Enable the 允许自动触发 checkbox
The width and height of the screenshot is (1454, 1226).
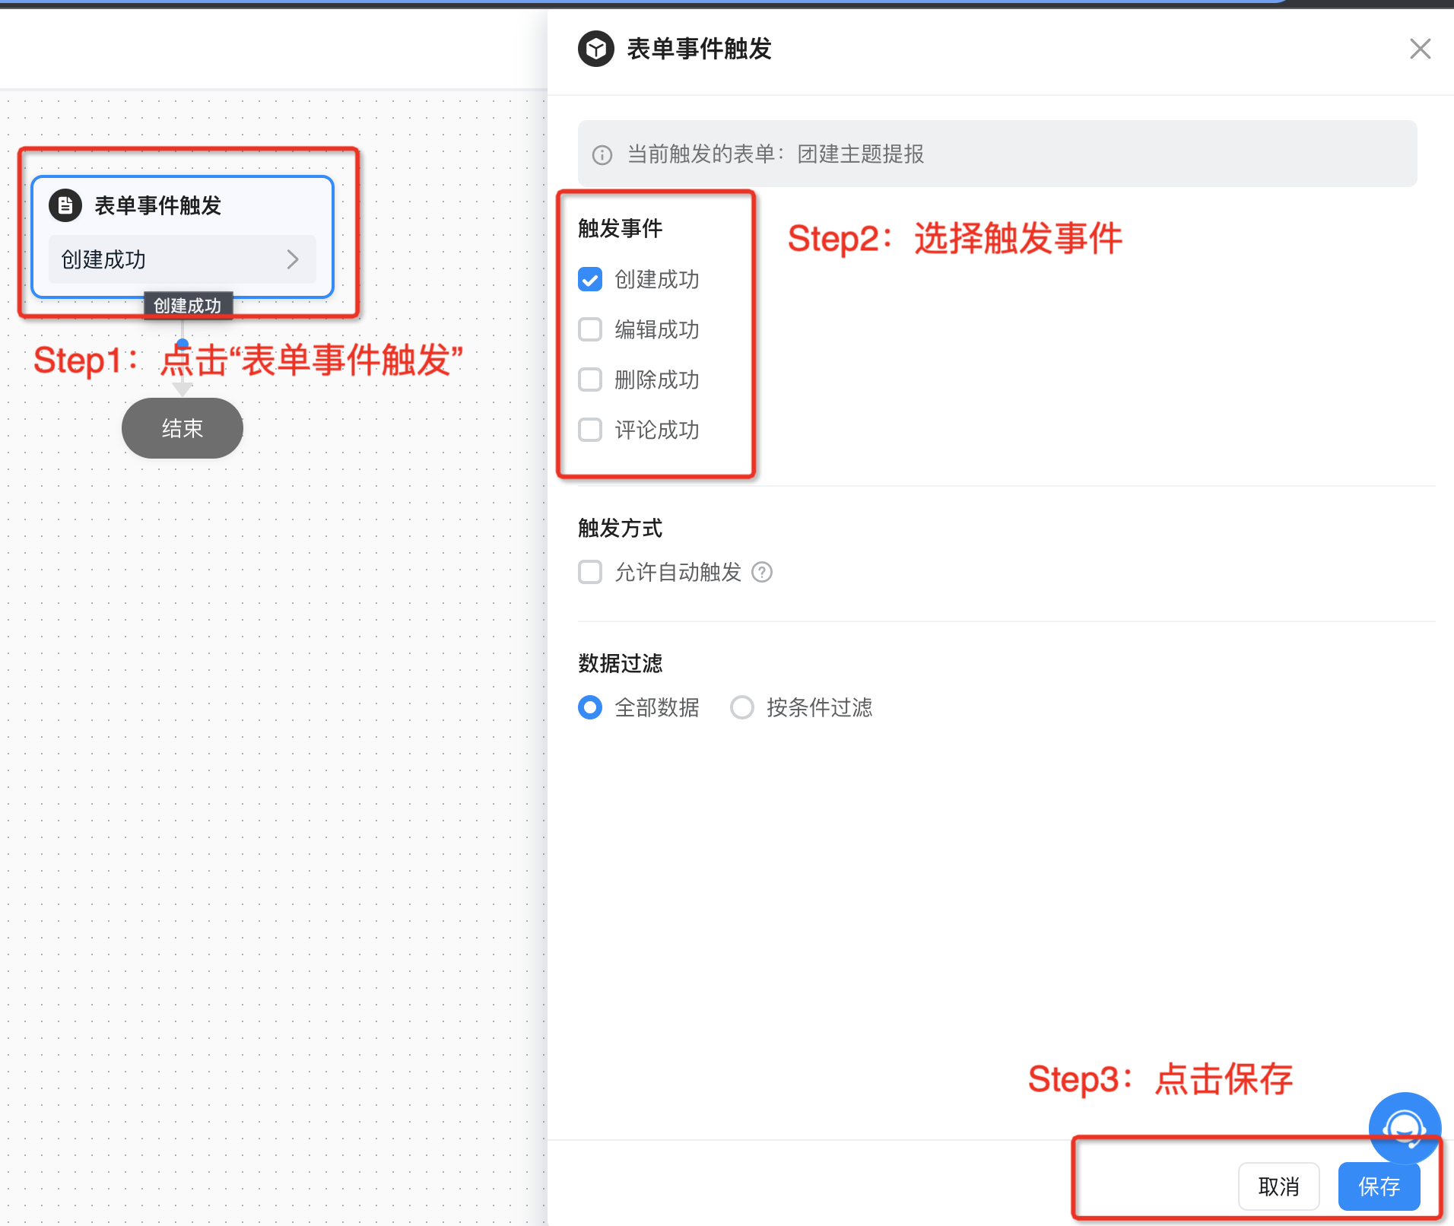point(590,572)
